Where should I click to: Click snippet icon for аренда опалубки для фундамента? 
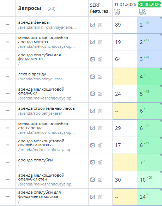[x=100, y=59]
